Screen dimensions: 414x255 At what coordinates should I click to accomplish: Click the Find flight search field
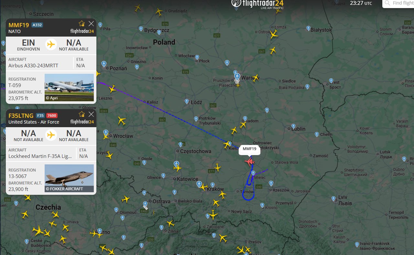click(398, 3)
